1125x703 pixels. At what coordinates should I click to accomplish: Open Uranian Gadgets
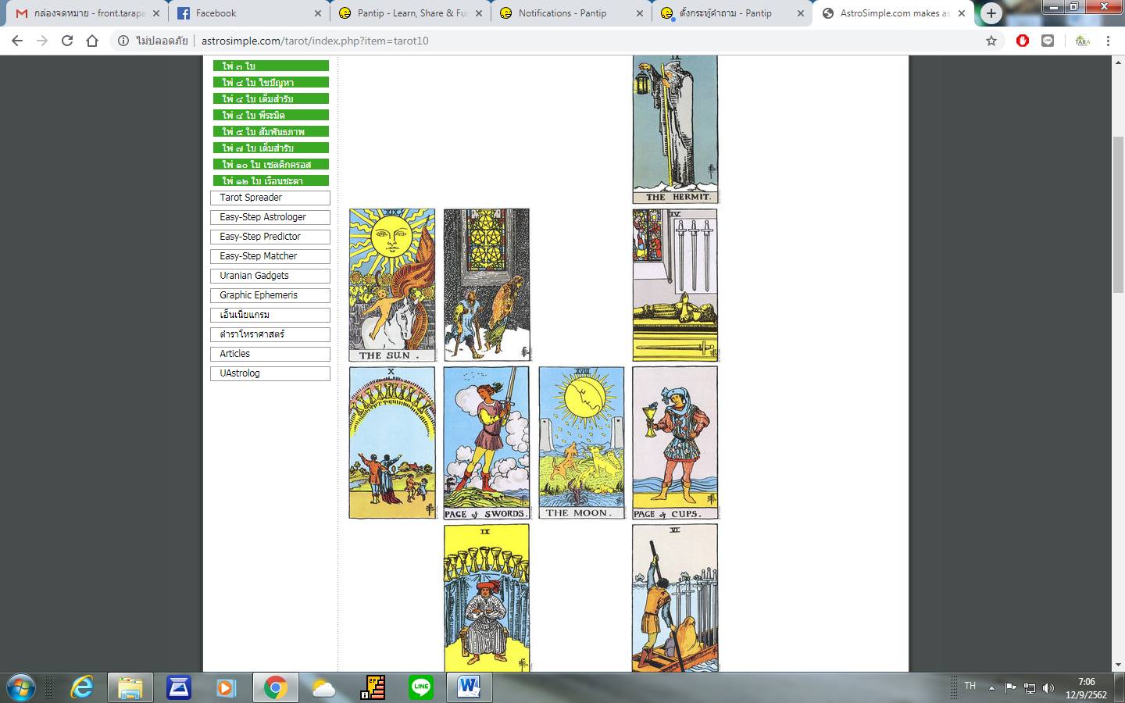270,276
